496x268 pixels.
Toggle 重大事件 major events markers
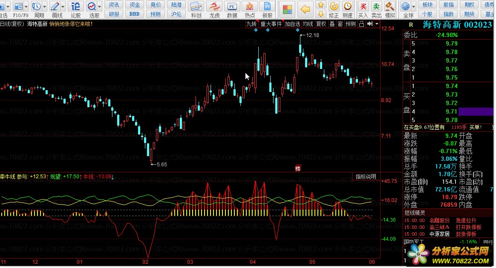point(271,24)
